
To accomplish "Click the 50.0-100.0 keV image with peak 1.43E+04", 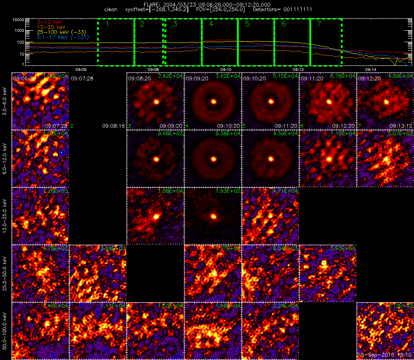I will [40, 331].
